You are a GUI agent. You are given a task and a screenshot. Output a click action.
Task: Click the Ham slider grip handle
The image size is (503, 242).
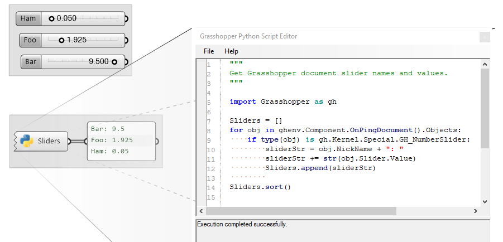point(52,18)
